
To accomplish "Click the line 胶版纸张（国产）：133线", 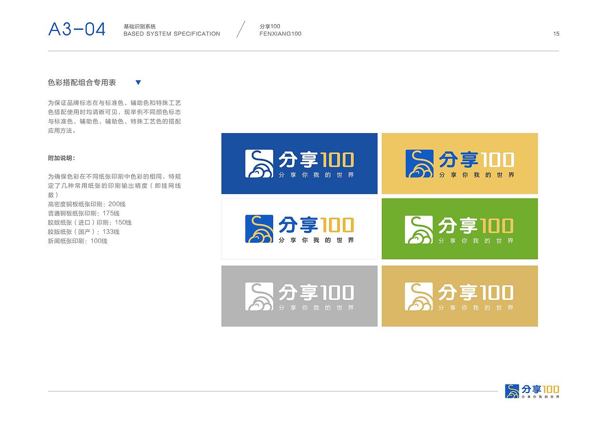I will [x=83, y=232].
